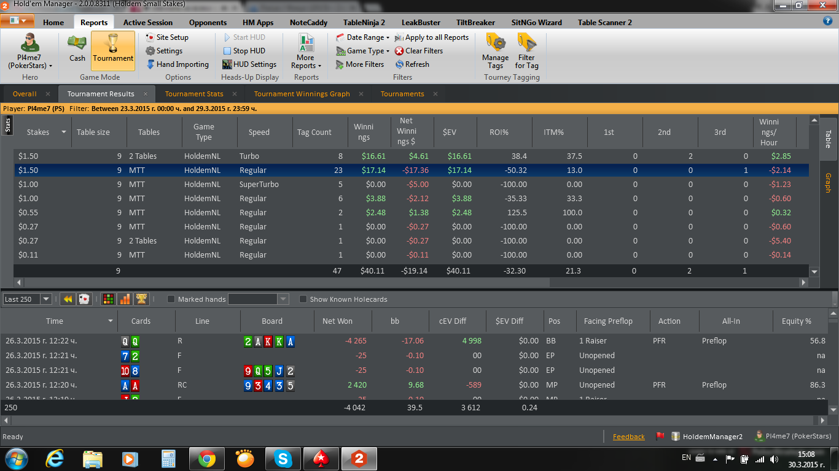Refresh the report
The height and width of the screenshot is (471, 839).
point(412,64)
